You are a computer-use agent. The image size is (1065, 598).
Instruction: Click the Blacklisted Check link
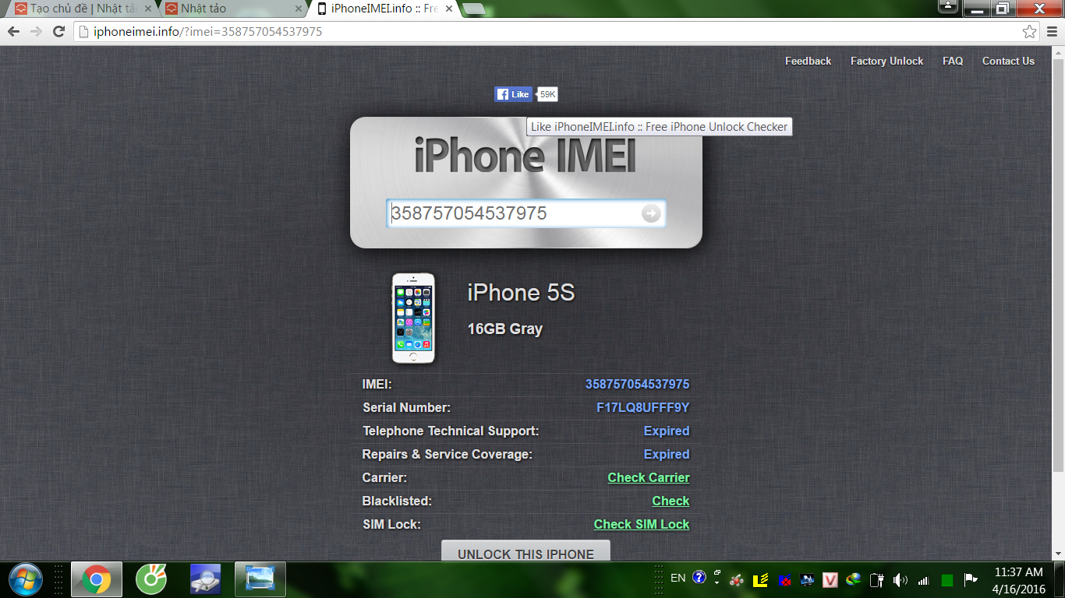point(670,501)
